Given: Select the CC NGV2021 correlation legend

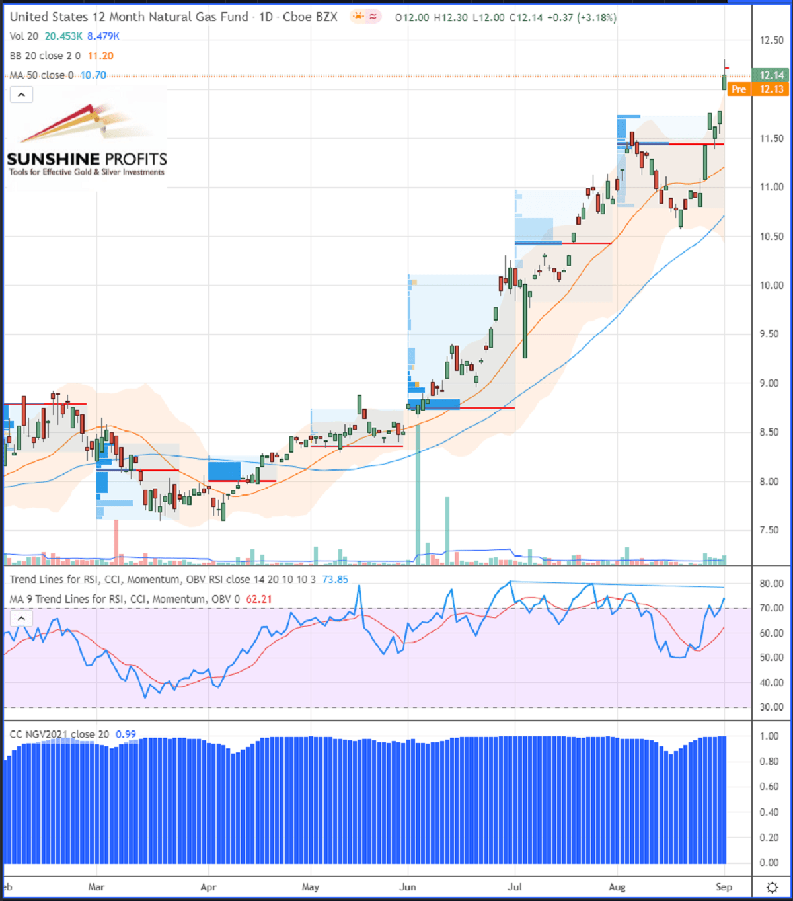Looking at the screenshot, I should [59, 734].
